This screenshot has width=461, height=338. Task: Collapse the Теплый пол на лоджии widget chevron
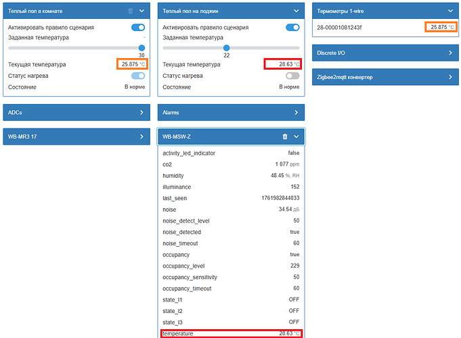click(x=296, y=11)
